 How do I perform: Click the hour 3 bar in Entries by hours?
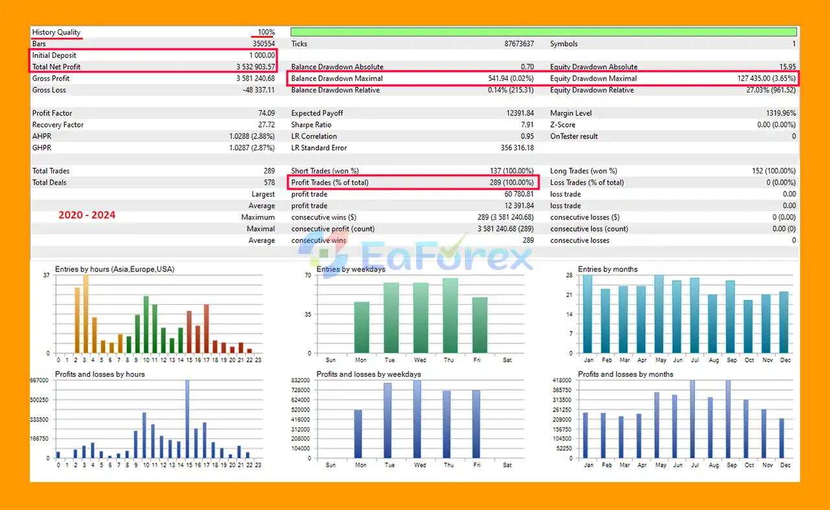[86, 314]
